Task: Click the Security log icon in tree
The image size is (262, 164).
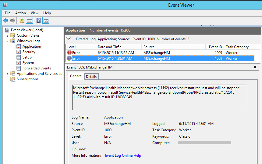Action: point(19,52)
